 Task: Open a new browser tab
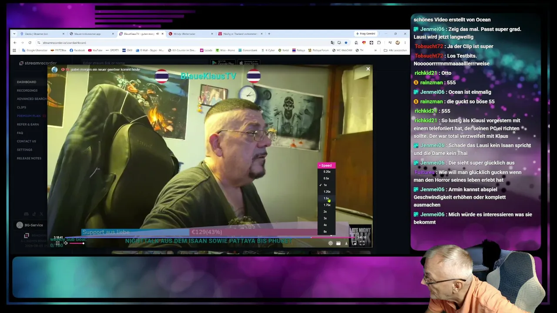click(x=269, y=34)
